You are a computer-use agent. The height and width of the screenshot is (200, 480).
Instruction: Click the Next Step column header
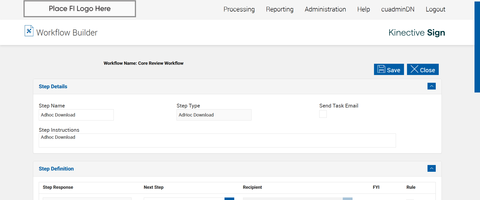tap(153, 187)
